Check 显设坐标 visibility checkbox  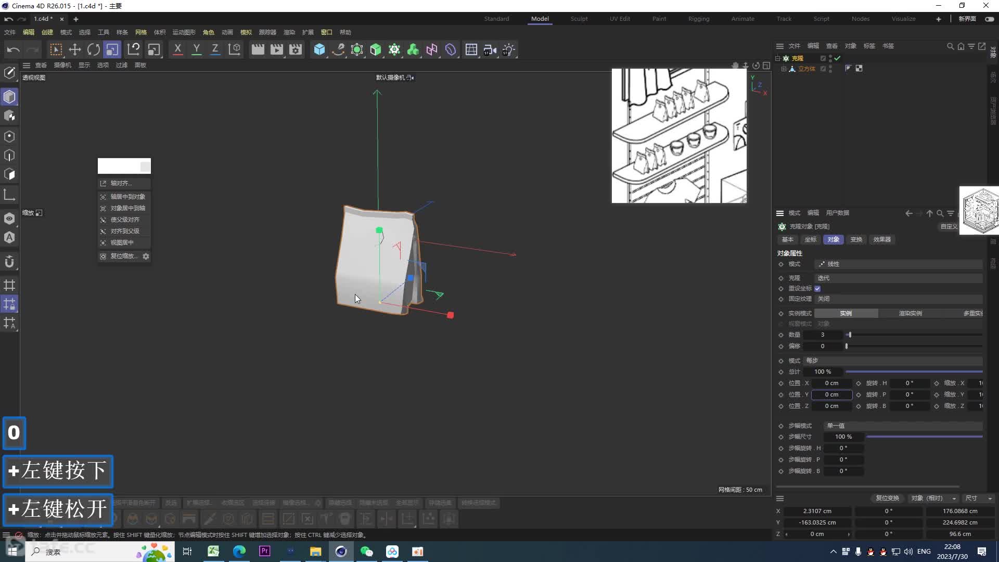[x=818, y=288]
